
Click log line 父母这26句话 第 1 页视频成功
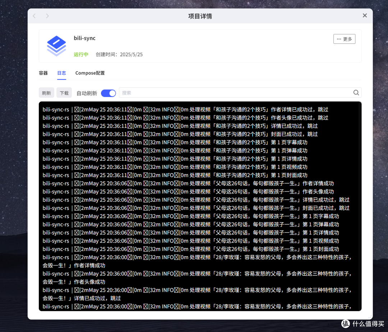coord(191,241)
